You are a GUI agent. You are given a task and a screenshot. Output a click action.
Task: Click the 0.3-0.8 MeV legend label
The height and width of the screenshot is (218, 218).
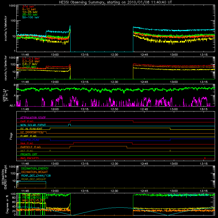click(x=31, y=61)
